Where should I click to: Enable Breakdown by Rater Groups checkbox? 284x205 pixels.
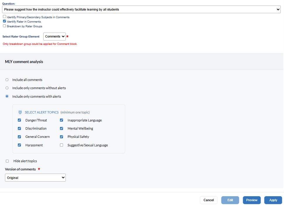(4, 26)
